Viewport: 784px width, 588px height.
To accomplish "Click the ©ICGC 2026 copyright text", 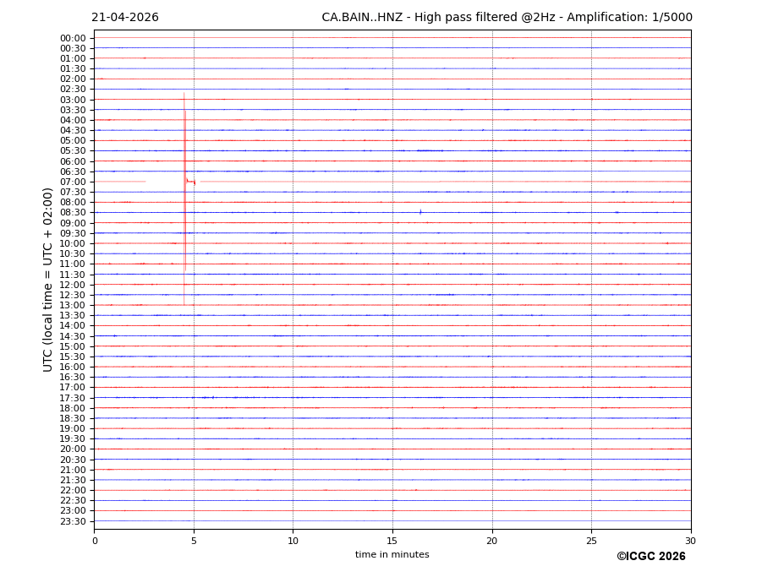I will [650, 557].
